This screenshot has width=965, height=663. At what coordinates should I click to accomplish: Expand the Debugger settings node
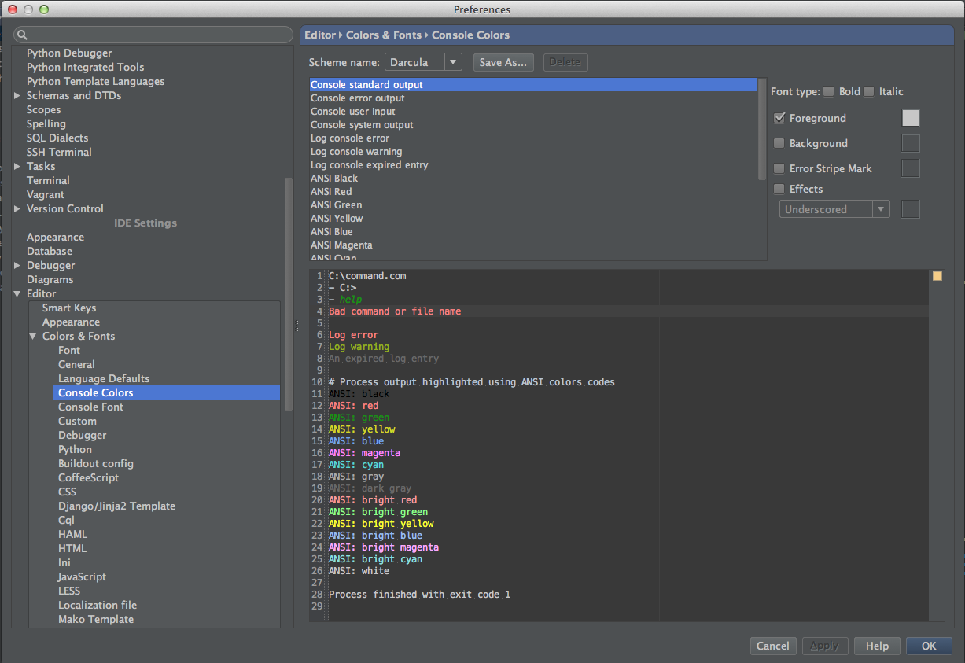pyautogui.click(x=17, y=265)
